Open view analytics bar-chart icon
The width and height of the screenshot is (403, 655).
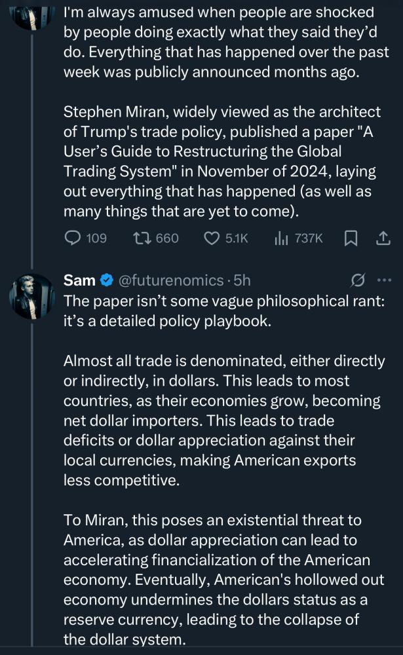coord(282,238)
